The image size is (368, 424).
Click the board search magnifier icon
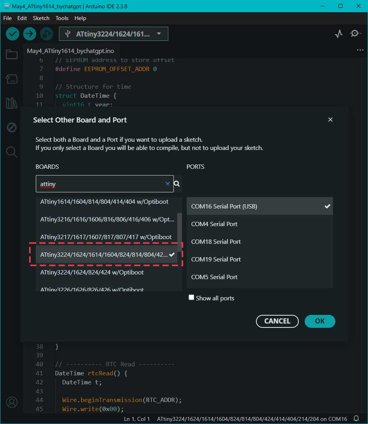pos(177,184)
